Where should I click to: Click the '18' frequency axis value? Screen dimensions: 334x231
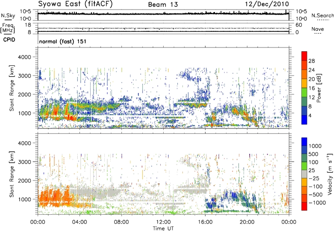point(28,25)
